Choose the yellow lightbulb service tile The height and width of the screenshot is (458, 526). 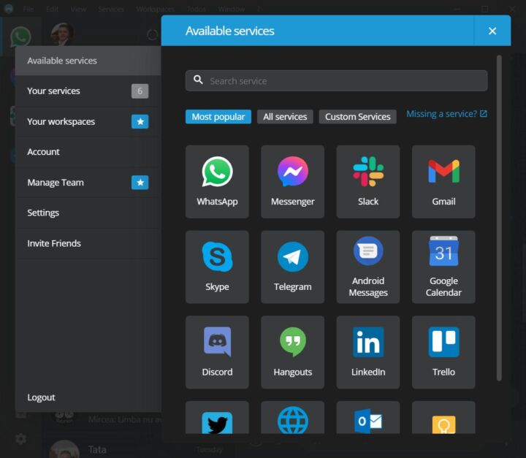tap(443, 417)
